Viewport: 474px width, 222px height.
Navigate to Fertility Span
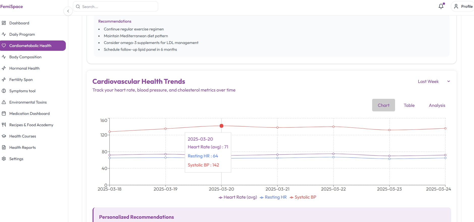[33, 79]
